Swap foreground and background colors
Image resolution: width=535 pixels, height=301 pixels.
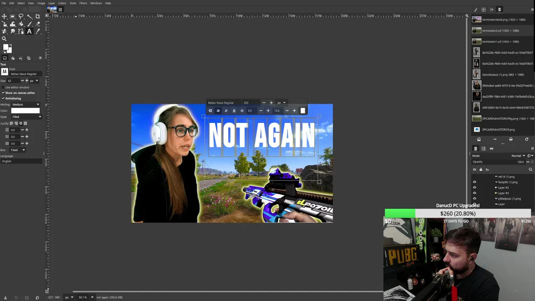[x=10, y=45]
